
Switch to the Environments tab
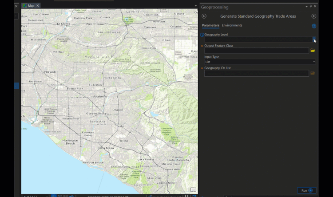[x=232, y=25]
